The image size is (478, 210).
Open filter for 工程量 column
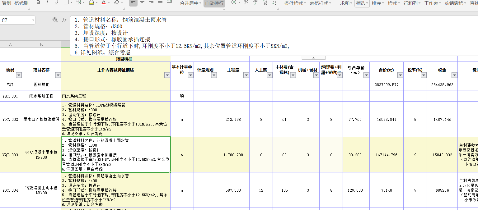point(246,75)
